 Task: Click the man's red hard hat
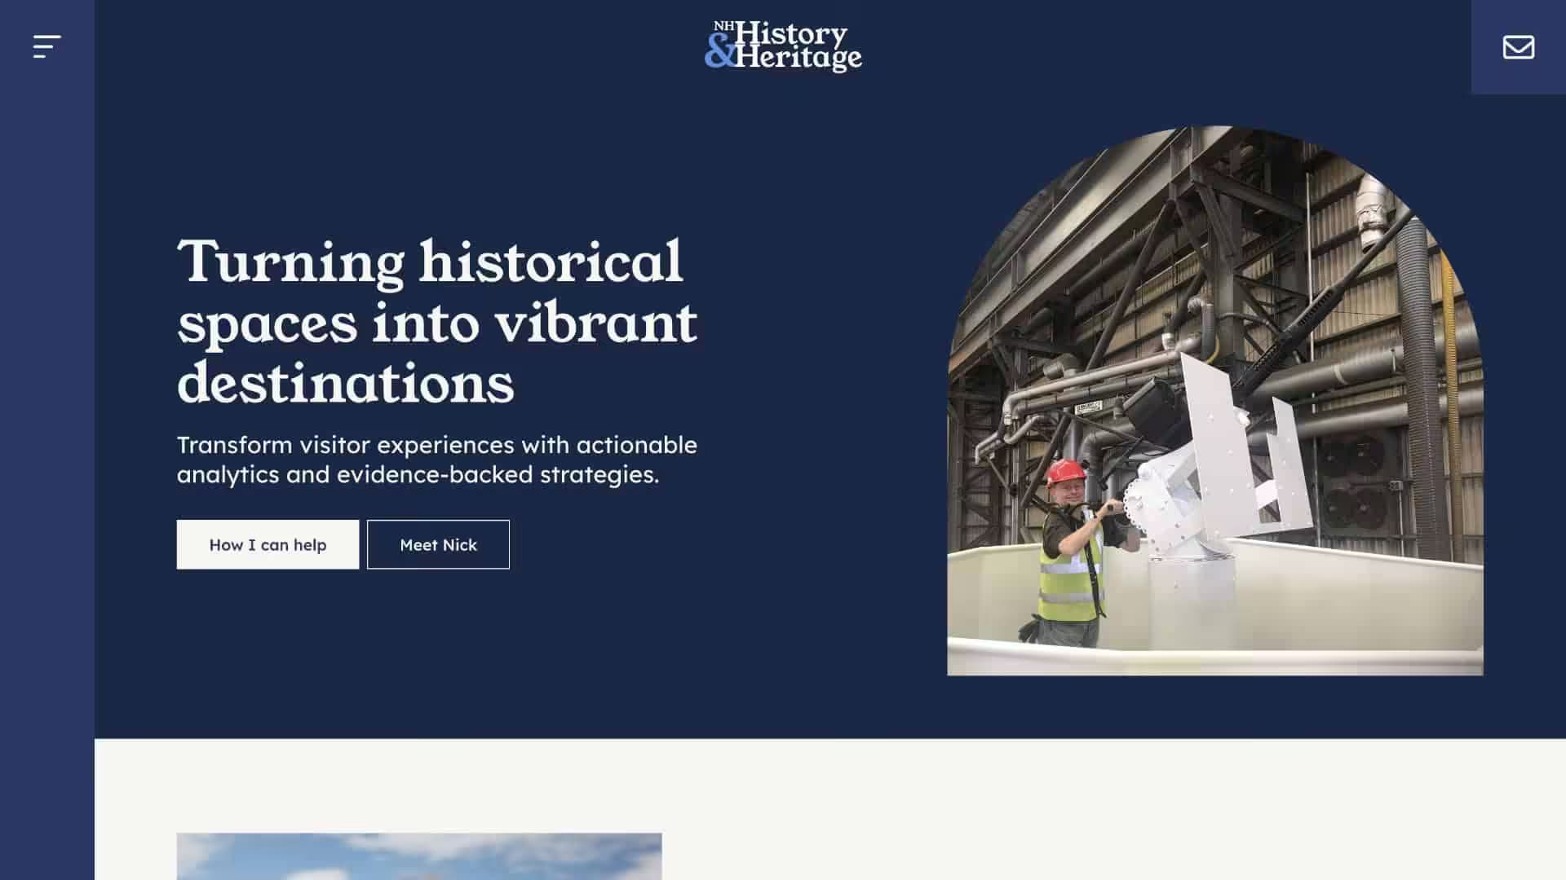[x=1065, y=471]
